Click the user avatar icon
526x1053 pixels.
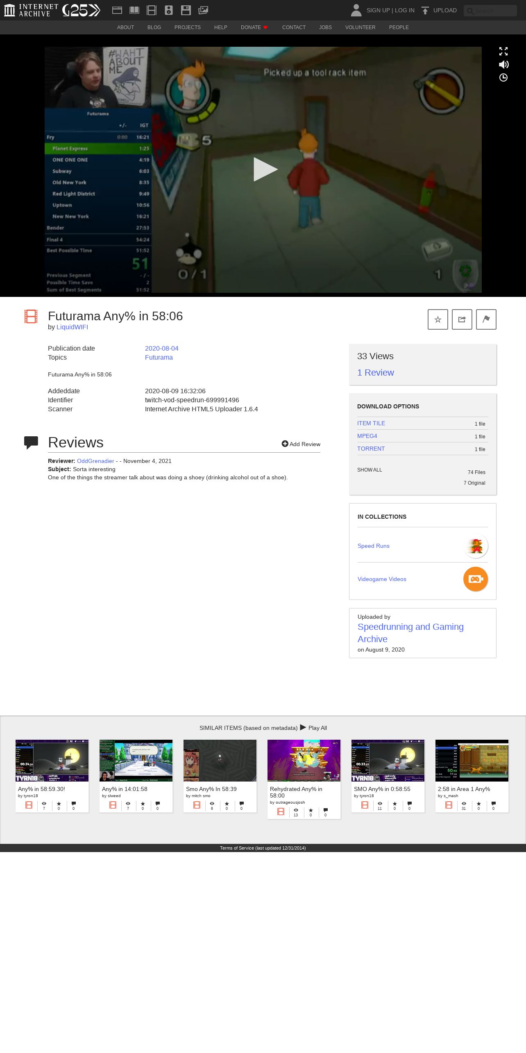tap(356, 10)
